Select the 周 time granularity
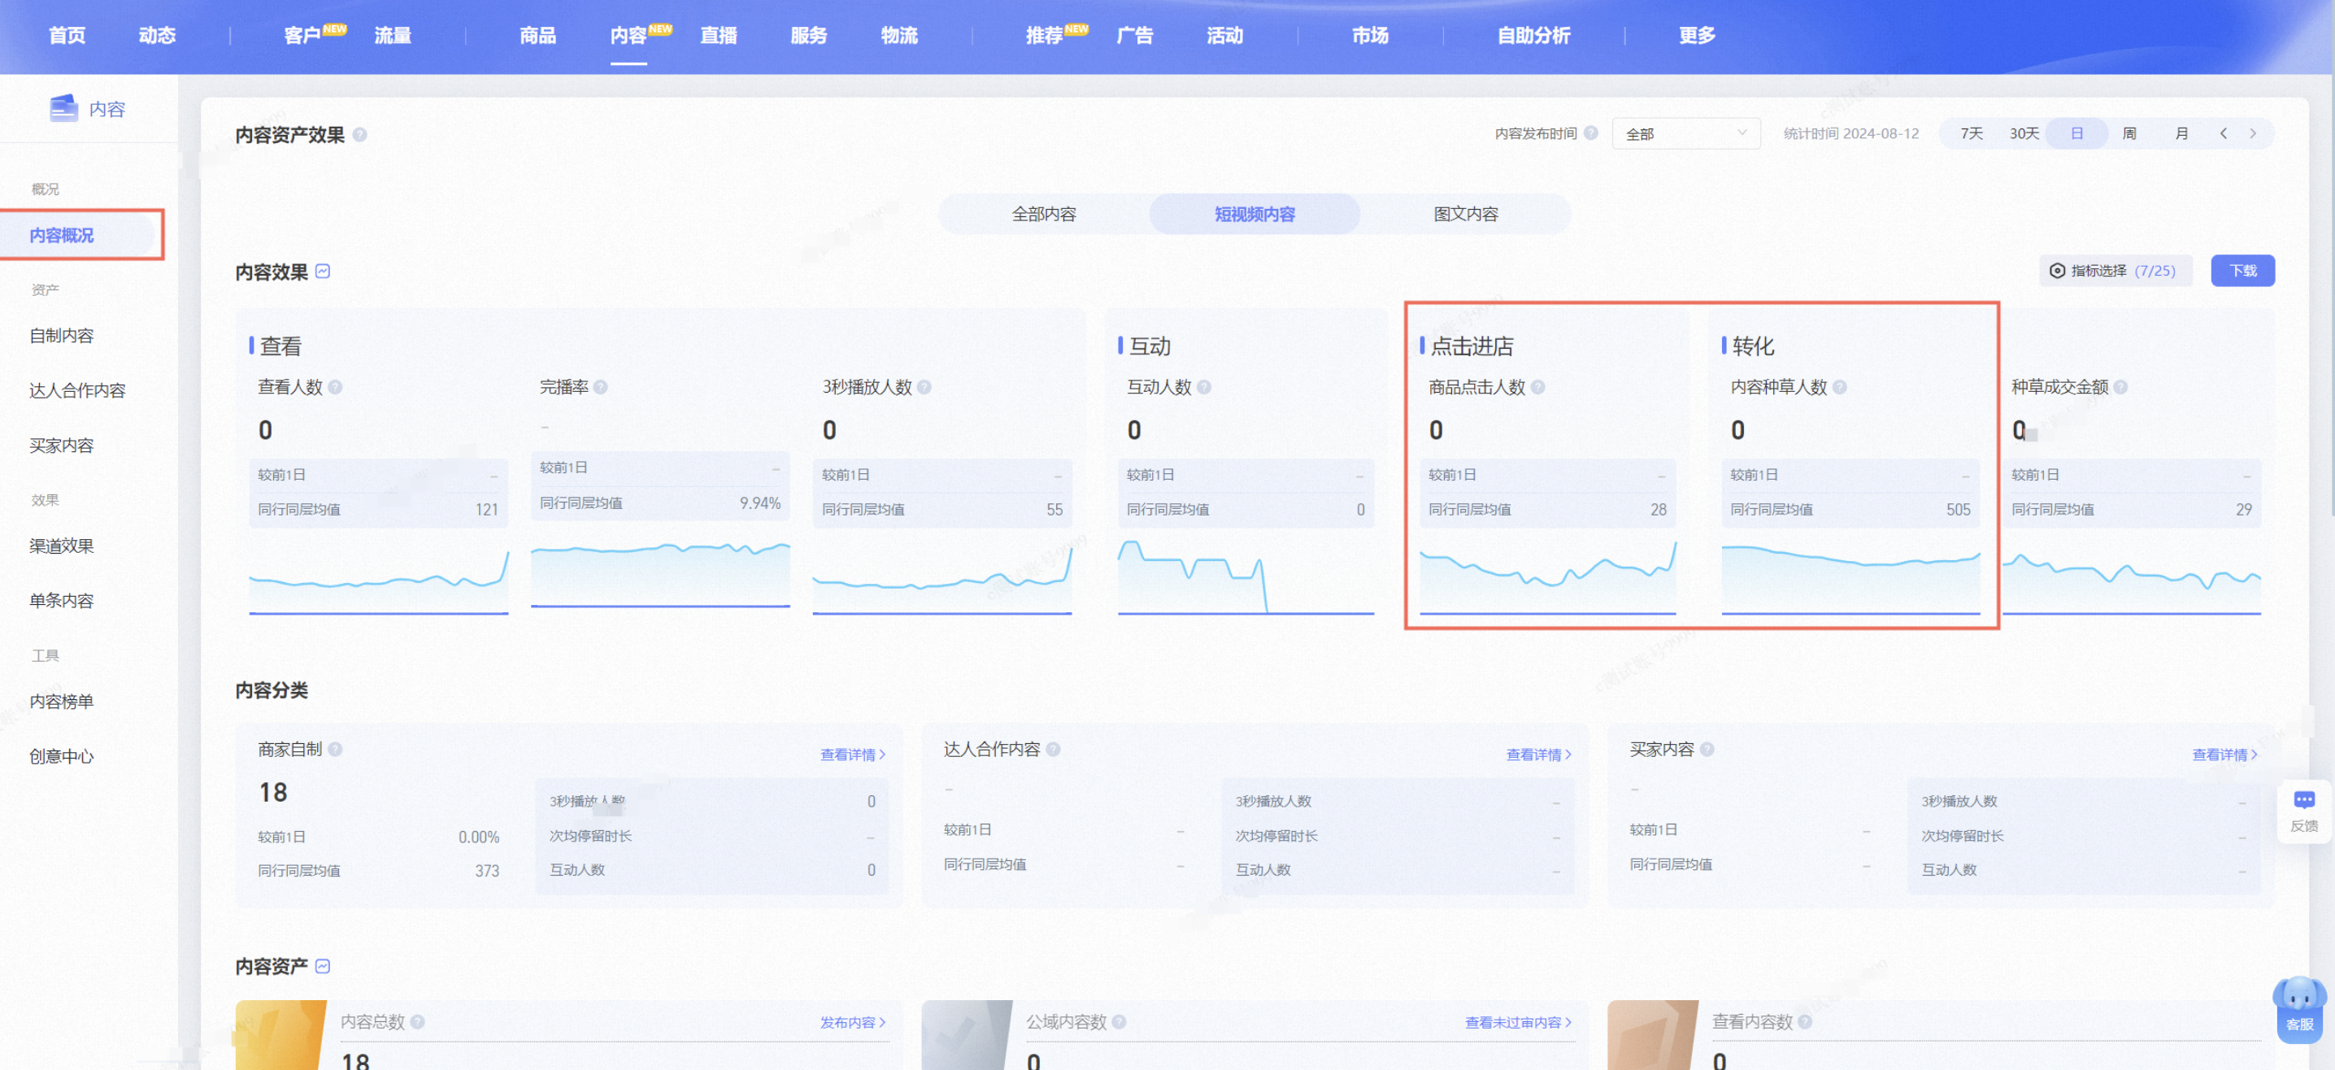 (x=2129, y=134)
